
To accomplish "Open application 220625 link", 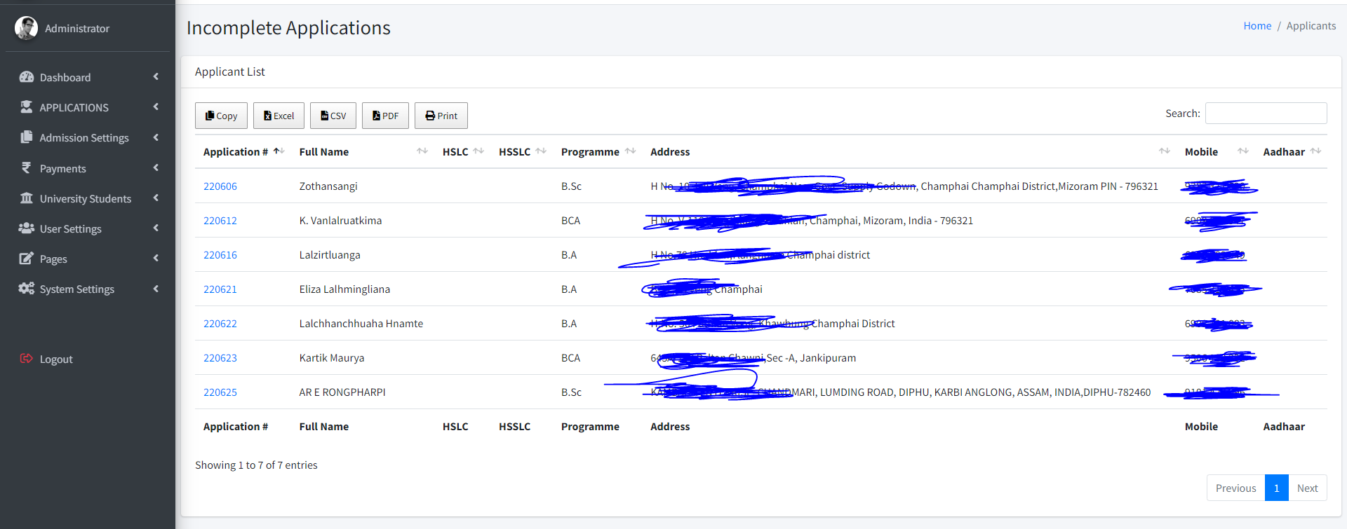I will click(x=220, y=392).
